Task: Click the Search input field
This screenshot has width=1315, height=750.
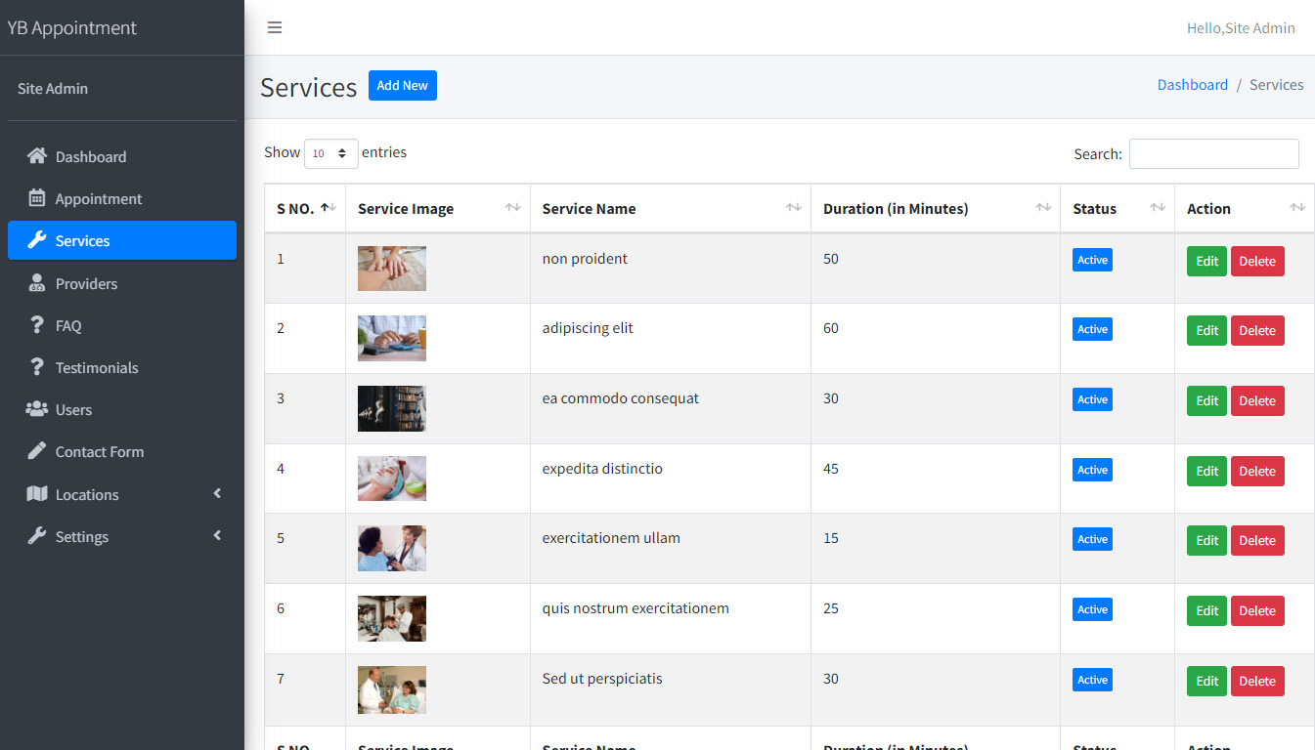Action: 1213,153
